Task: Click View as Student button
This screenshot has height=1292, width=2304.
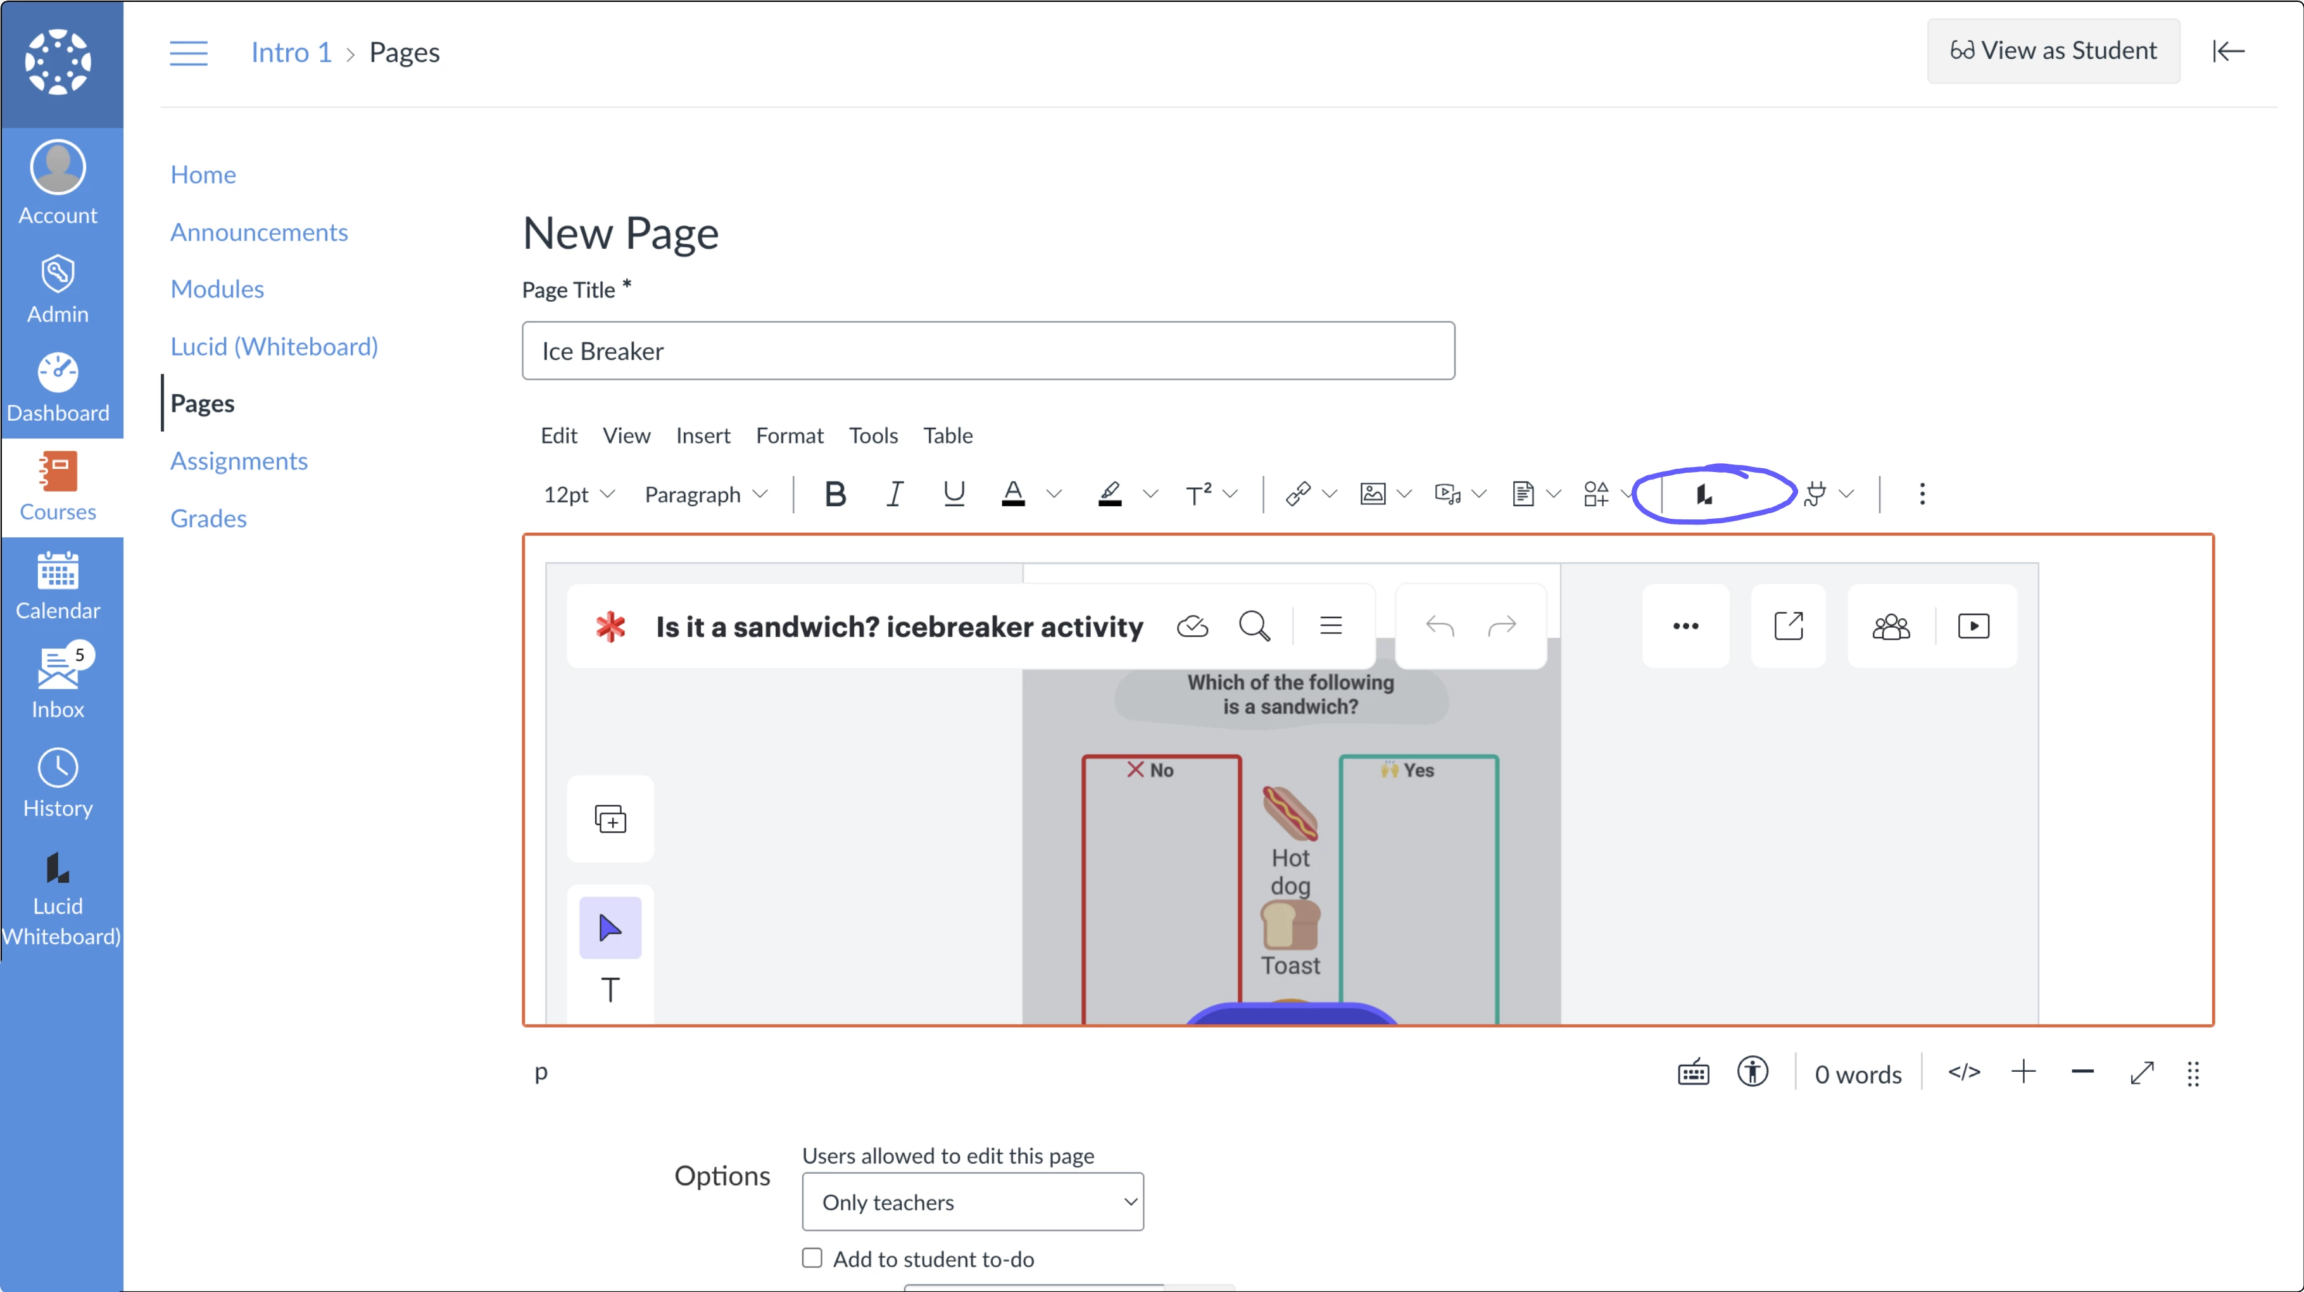Action: pyautogui.click(x=2053, y=51)
